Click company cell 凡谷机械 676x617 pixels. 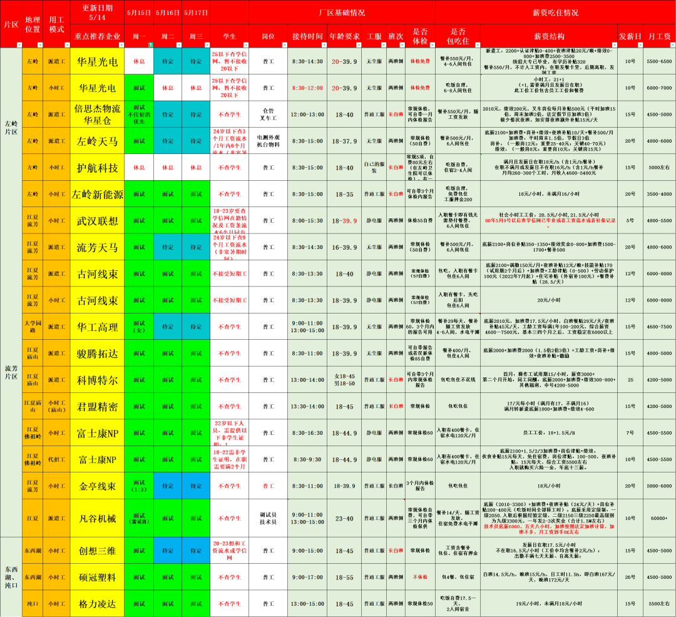click(x=97, y=518)
